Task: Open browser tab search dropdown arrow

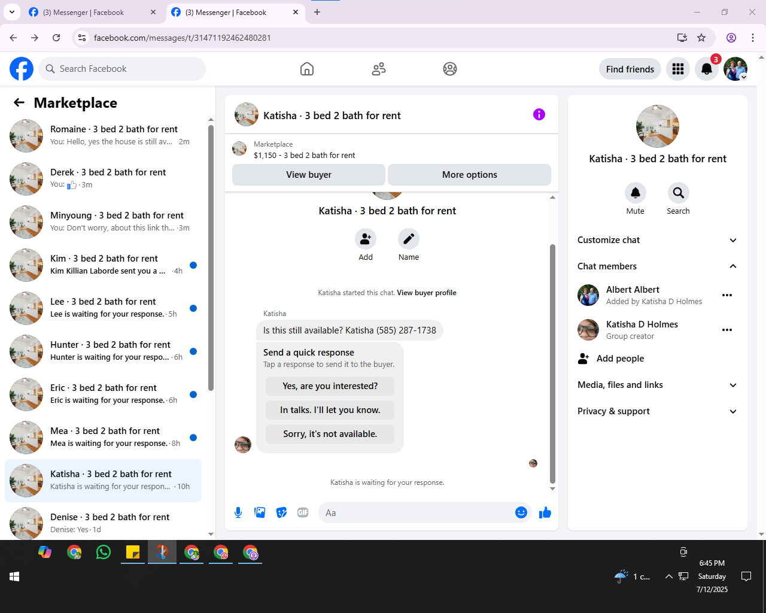Action: [12, 12]
